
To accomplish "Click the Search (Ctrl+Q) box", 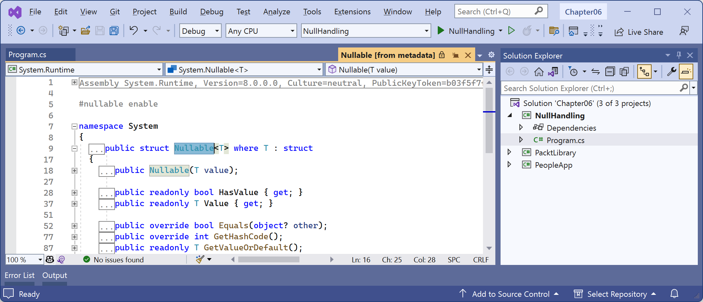I will coord(501,11).
